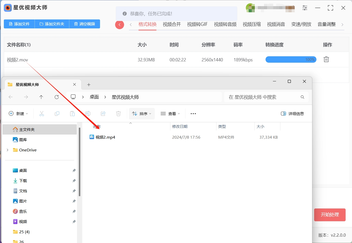352x243 pixels.
Task: Click the Delete trash icon in Explorer toolbar
Action: point(118,114)
